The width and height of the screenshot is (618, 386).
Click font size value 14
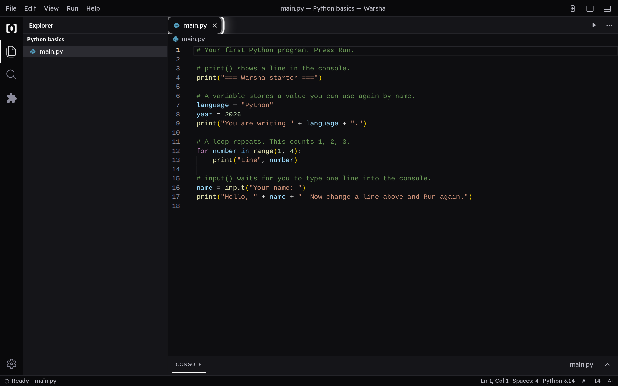point(597,381)
